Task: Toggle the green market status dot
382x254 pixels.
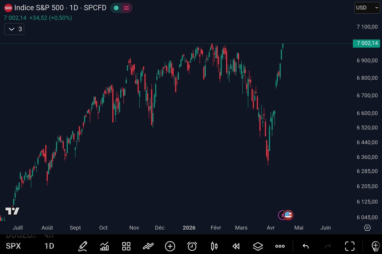Action: pos(116,8)
